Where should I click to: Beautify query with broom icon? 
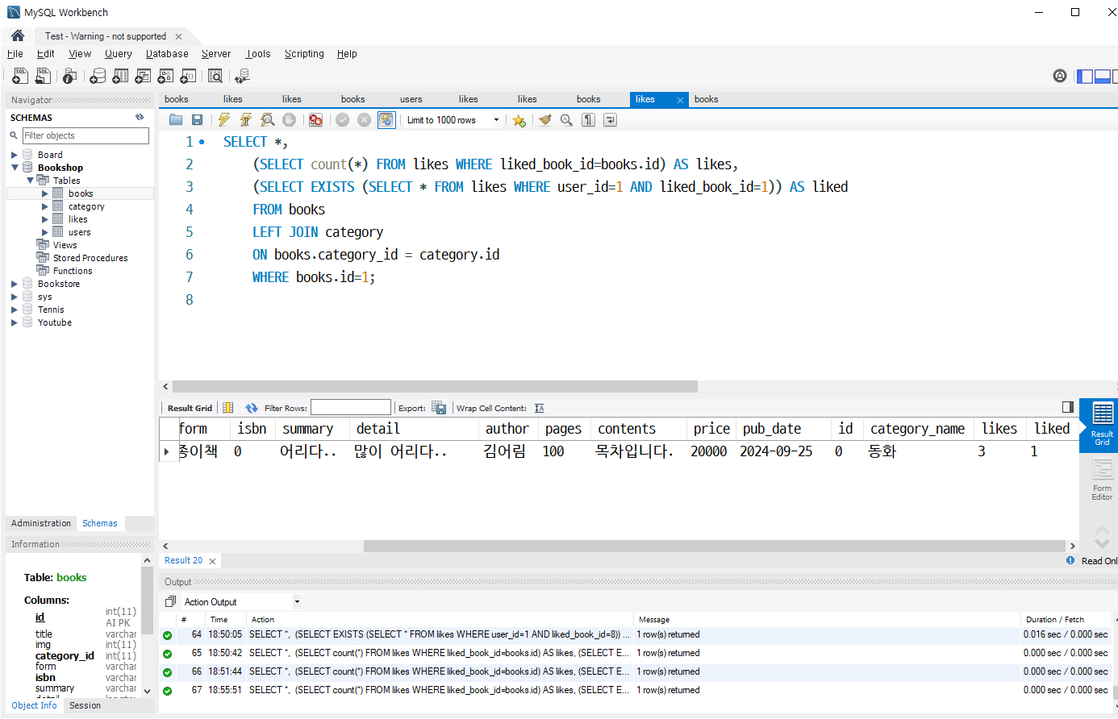[x=545, y=120]
